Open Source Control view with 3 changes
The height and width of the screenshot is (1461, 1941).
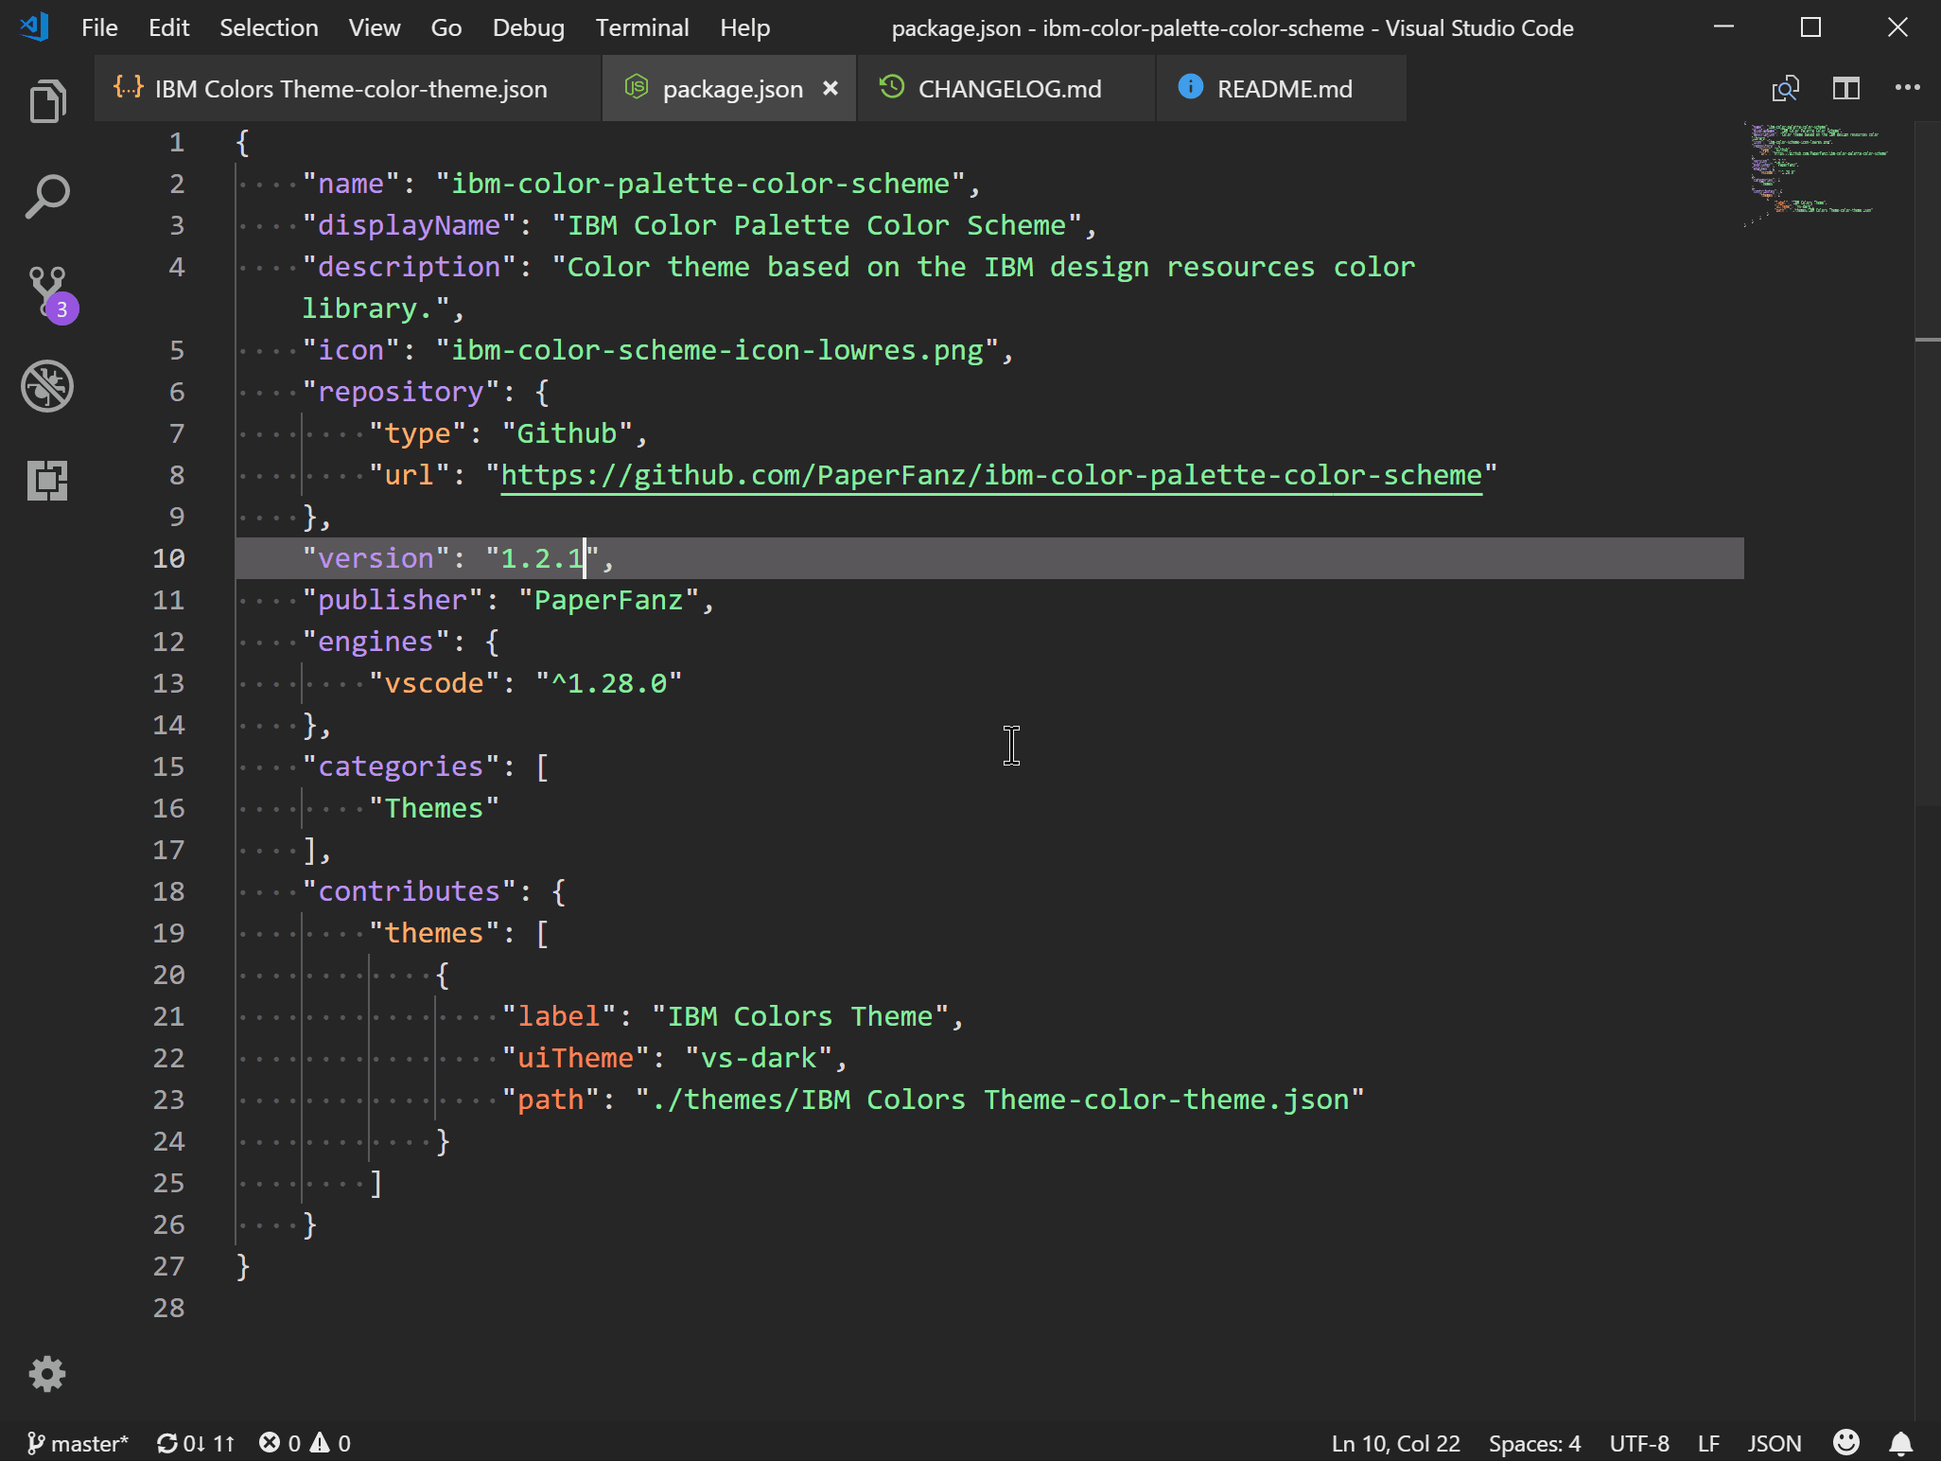pos(47,291)
